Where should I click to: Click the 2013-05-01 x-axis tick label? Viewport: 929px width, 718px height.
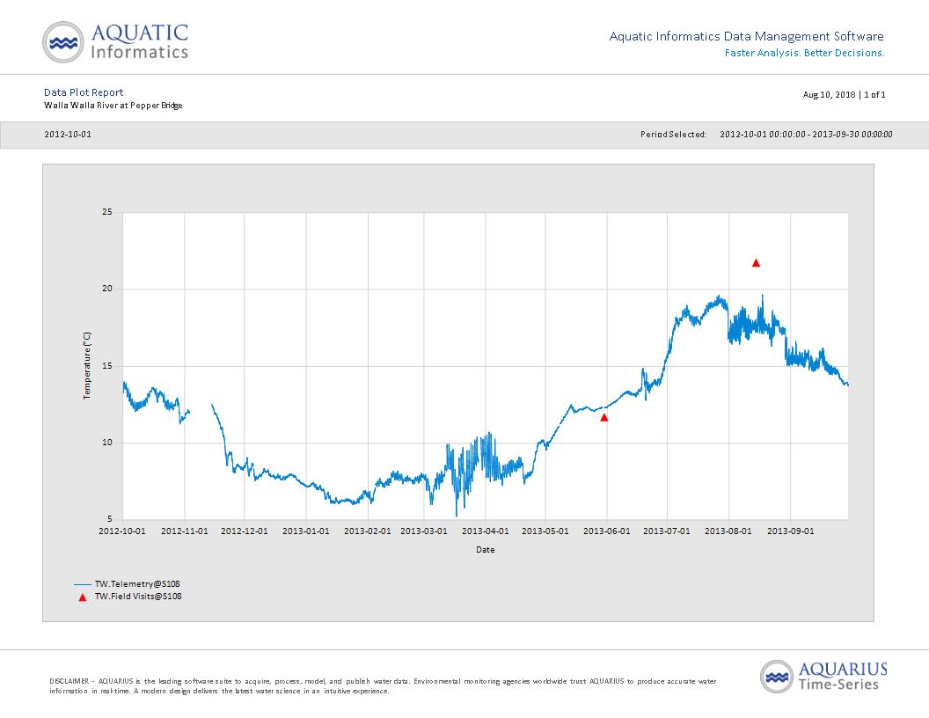click(545, 531)
